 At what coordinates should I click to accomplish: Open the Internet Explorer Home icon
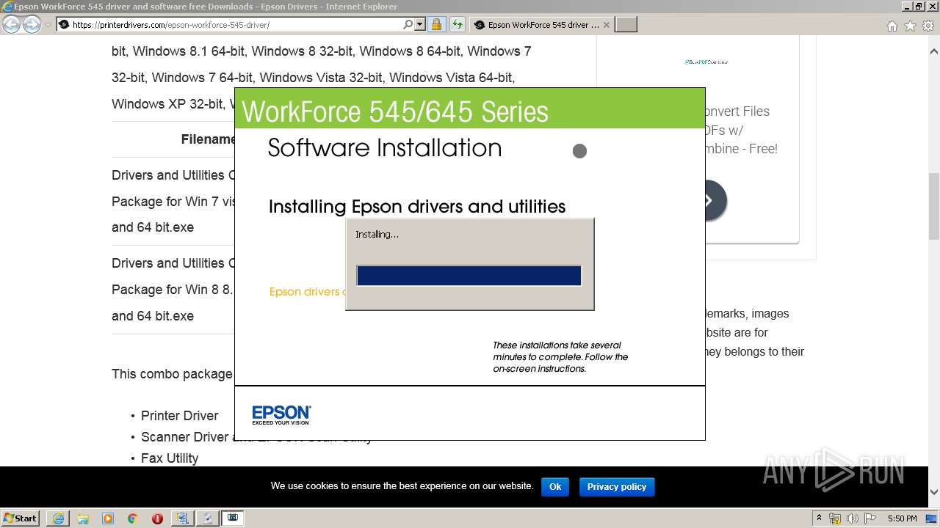point(892,26)
